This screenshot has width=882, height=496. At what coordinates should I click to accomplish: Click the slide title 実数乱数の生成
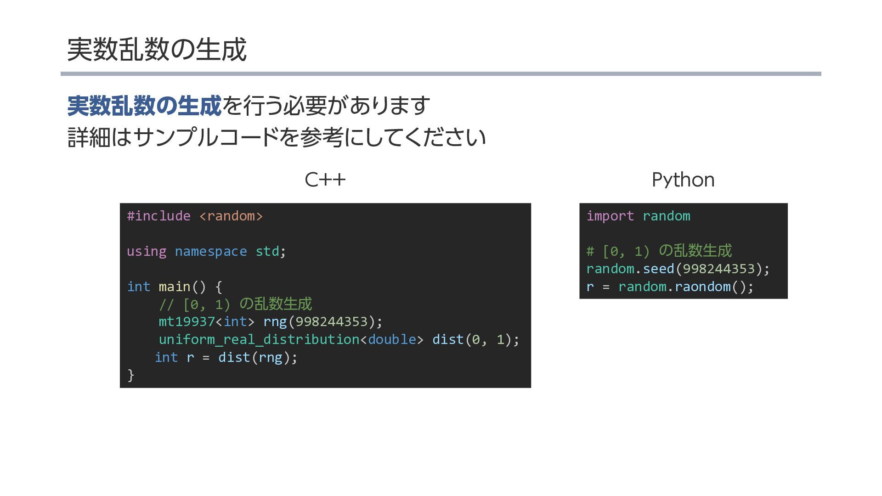(x=157, y=50)
